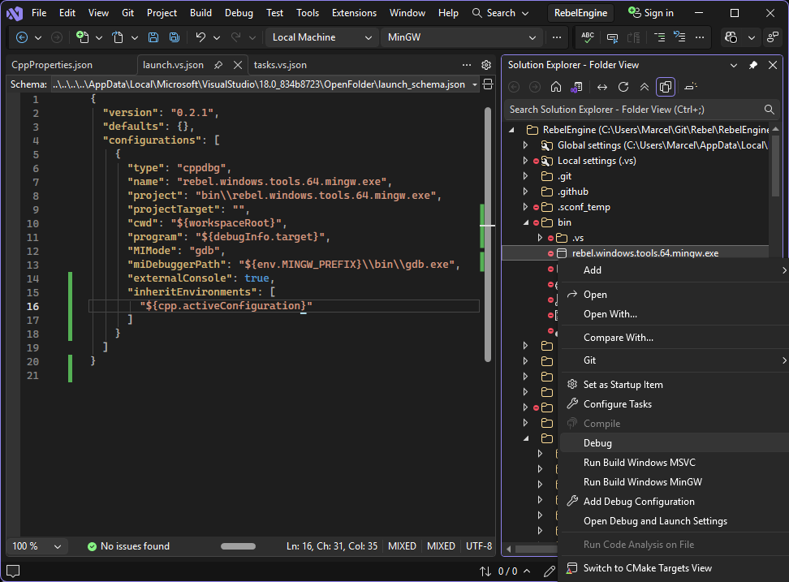Click the RebelEngine title button
Viewport: 789px width, 582px height.
(580, 13)
